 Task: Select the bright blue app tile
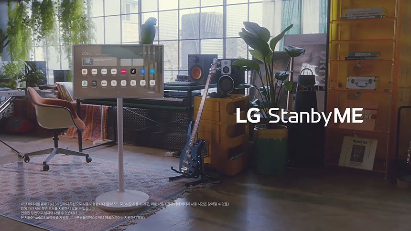[x=142, y=71]
